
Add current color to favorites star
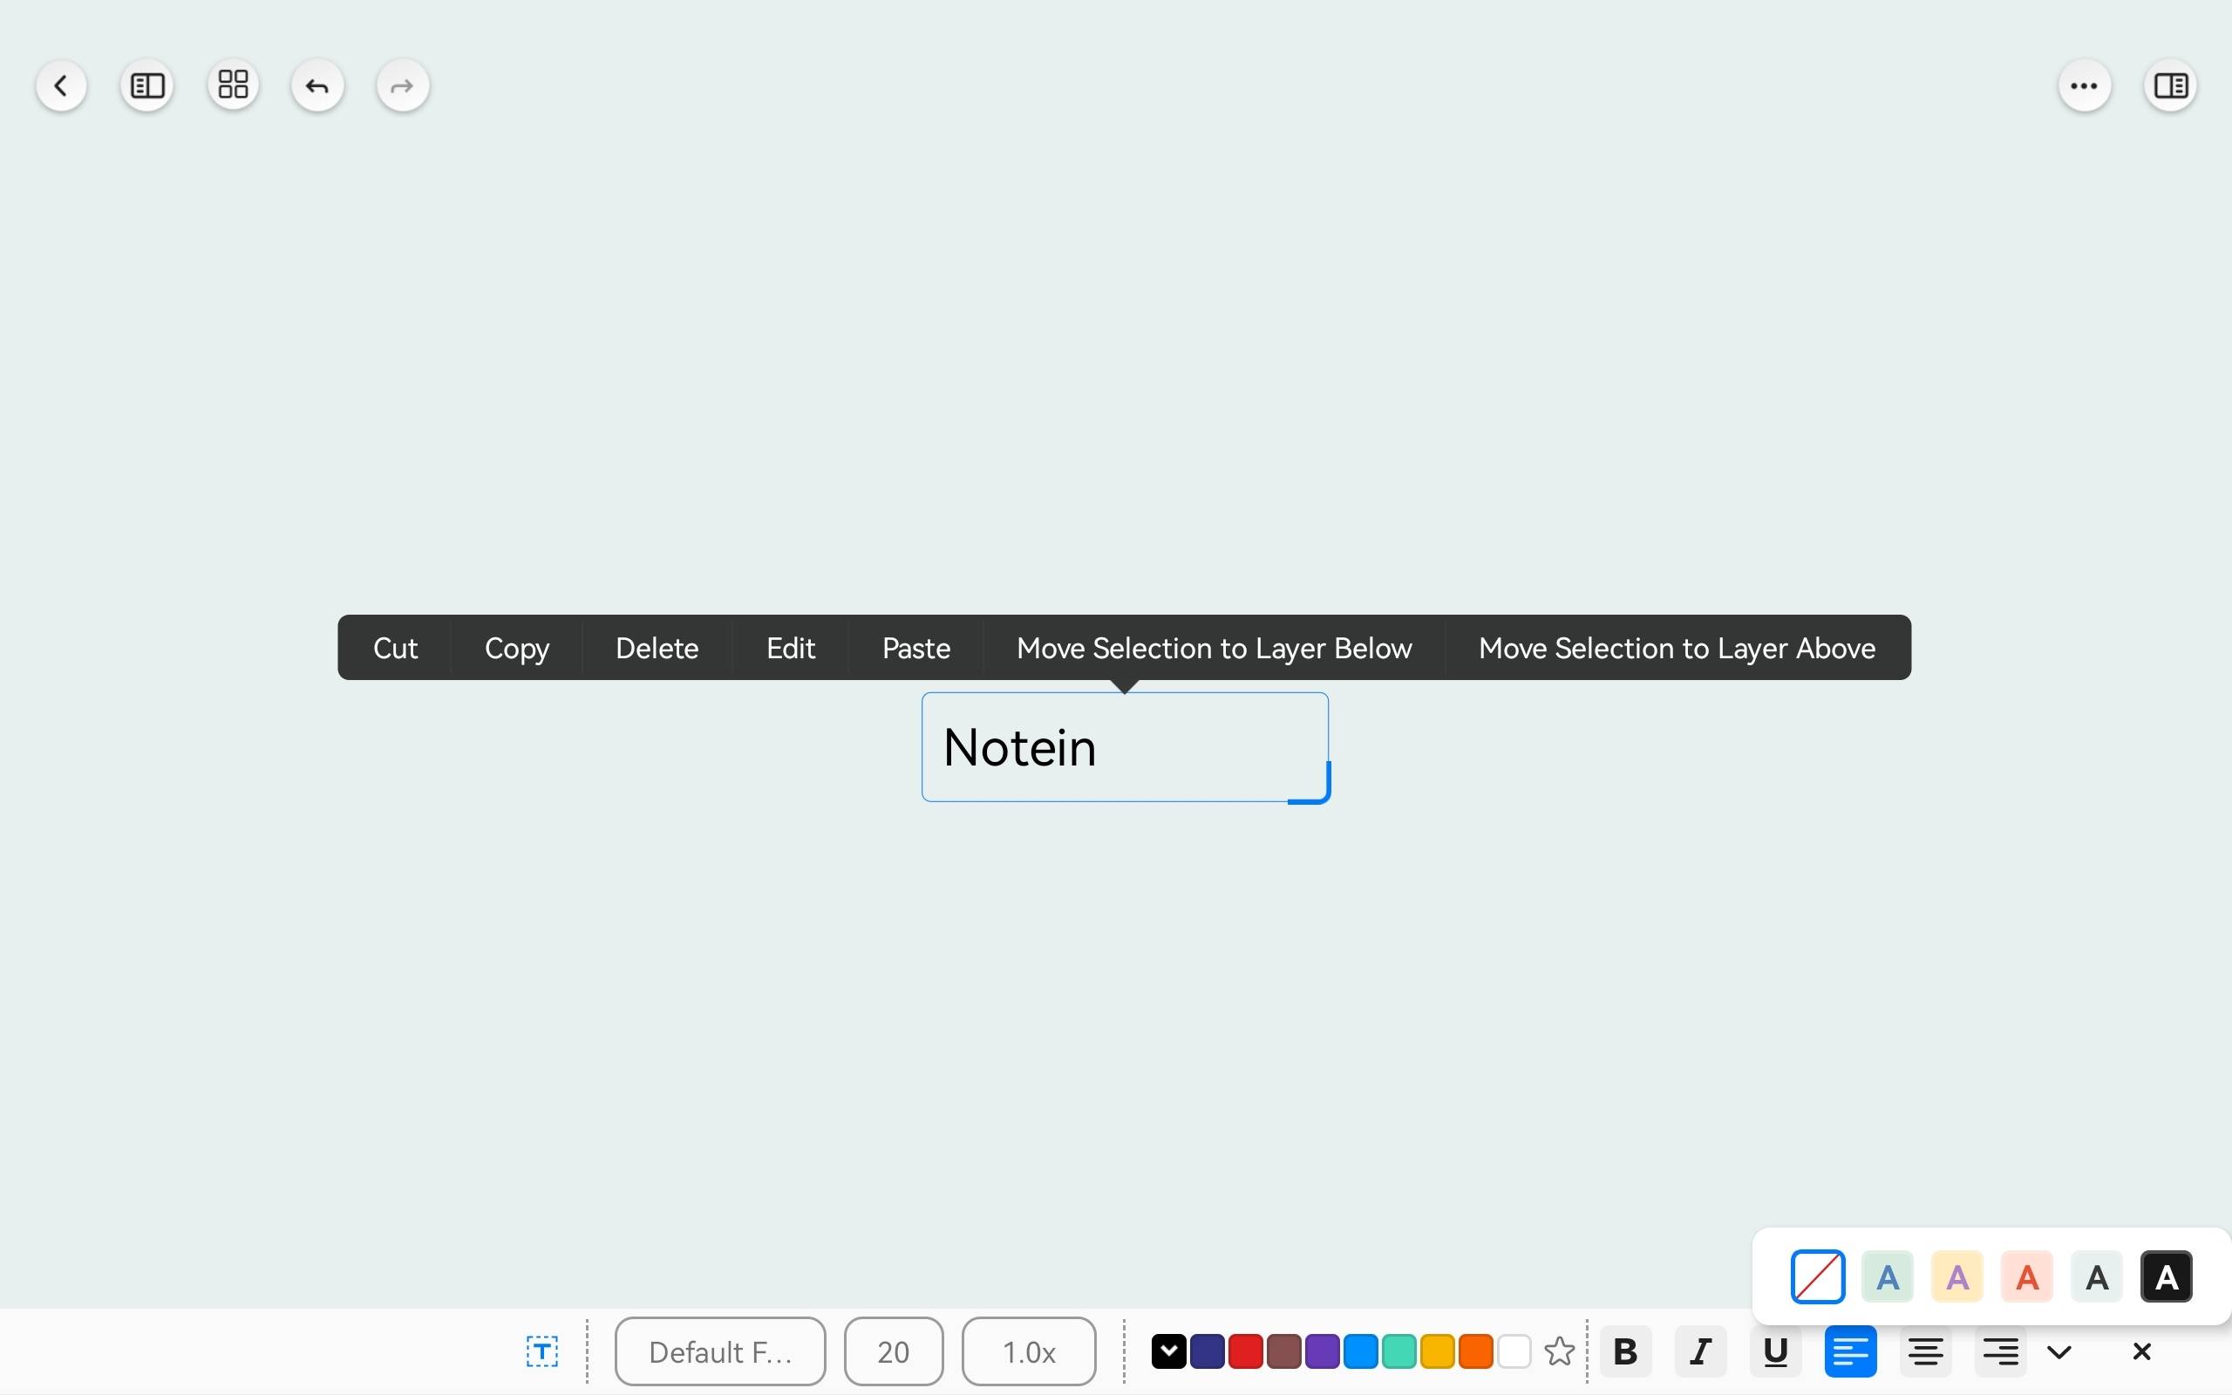pyautogui.click(x=1560, y=1351)
